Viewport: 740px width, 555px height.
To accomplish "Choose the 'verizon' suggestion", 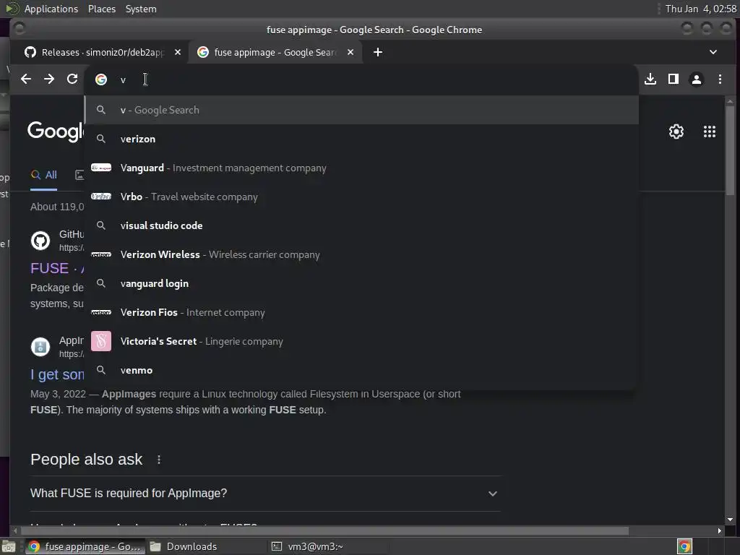I will pos(361,139).
